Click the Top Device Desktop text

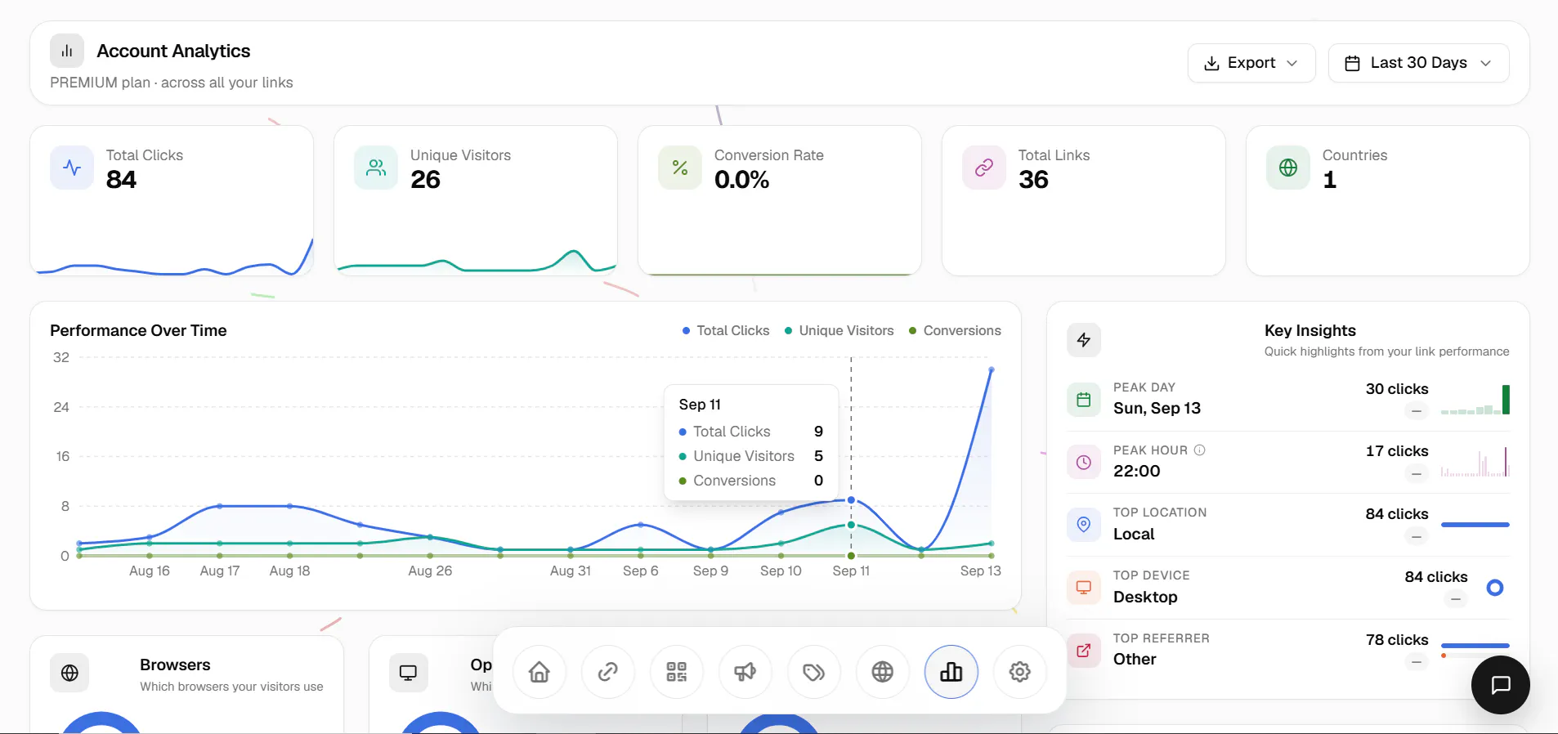[x=1145, y=597]
